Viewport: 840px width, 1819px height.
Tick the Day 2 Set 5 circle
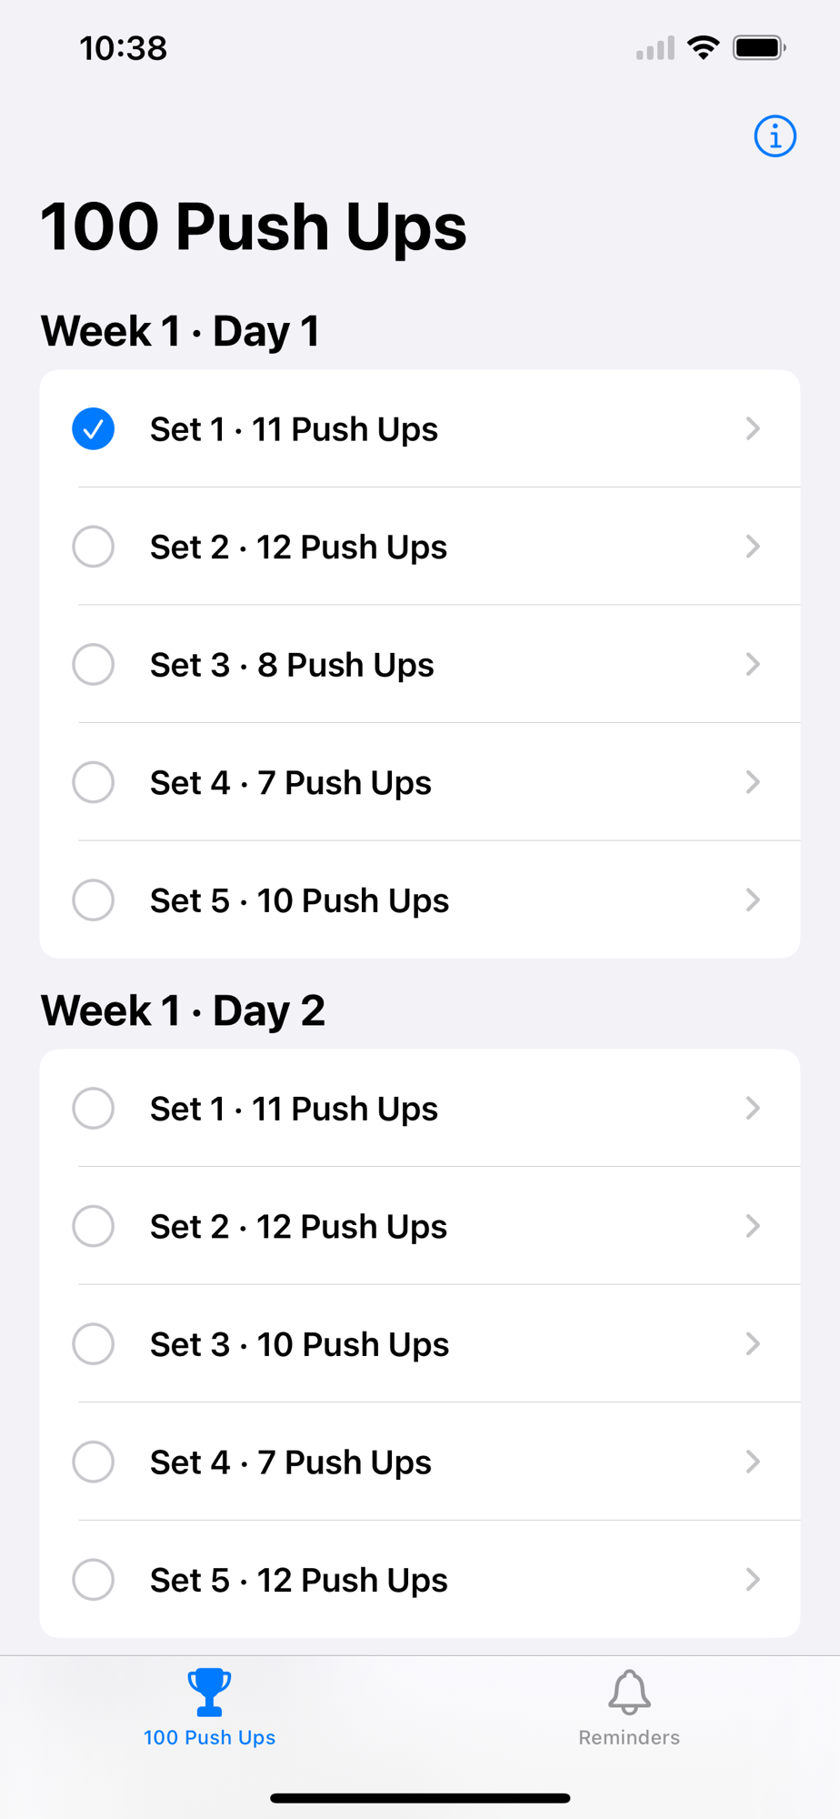coord(93,1580)
